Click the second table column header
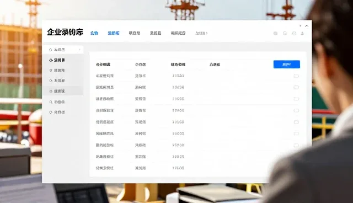This screenshot has width=353, height=203. 140,65
